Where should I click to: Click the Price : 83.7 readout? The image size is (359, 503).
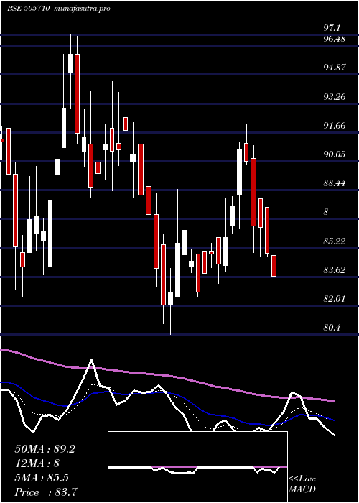[x=46, y=492]
